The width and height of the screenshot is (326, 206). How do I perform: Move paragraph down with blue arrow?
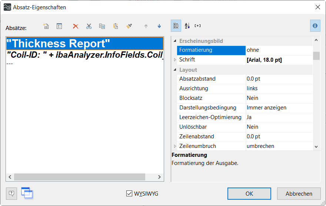pos(159,26)
